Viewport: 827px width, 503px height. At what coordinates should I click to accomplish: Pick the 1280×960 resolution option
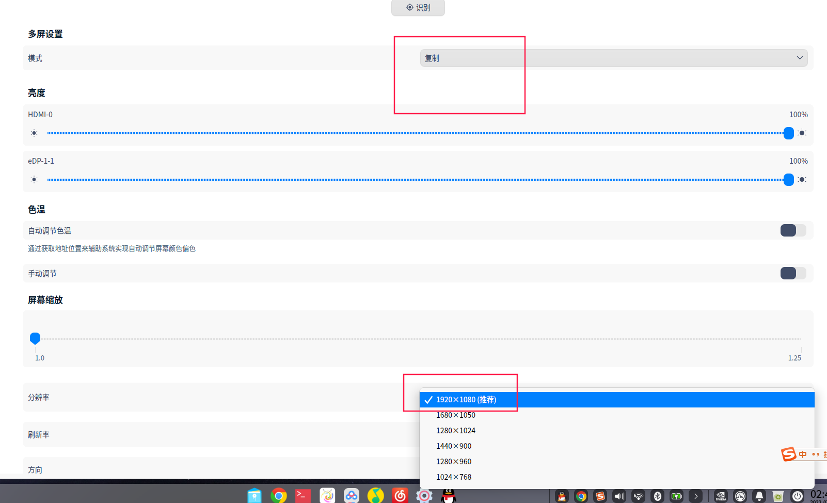pyautogui.click(x=617, y=462)
